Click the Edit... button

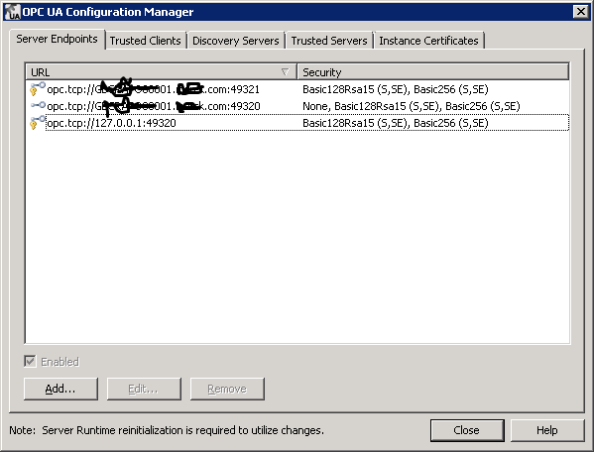click(x=144, y=389)
